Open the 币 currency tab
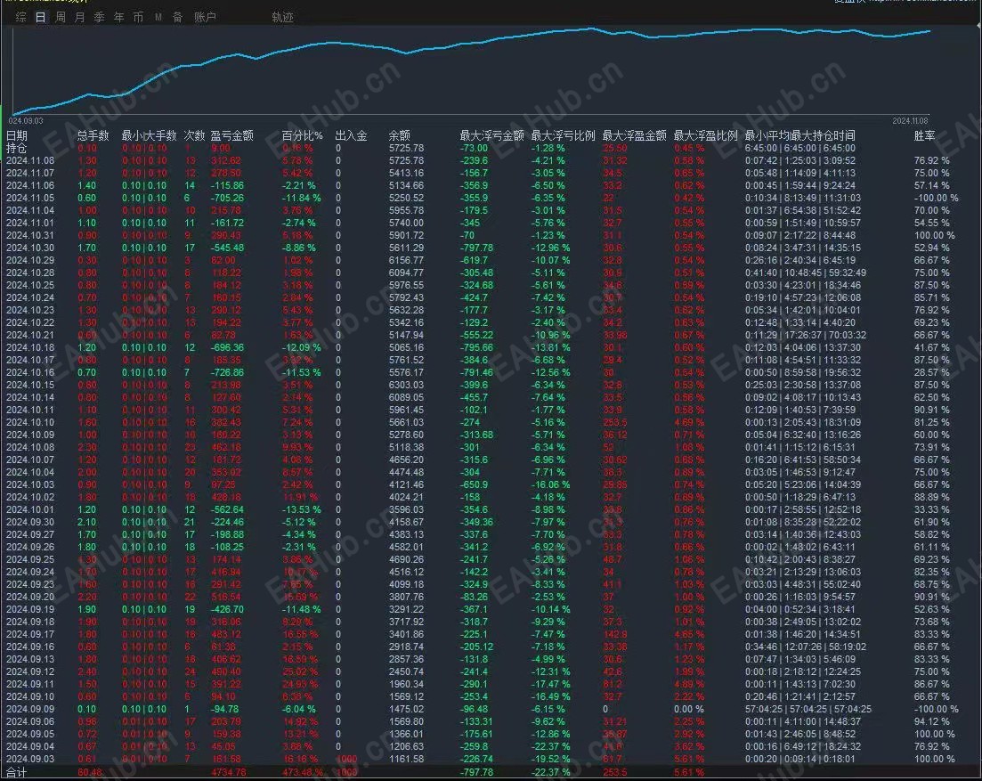The width and height of the screenshot is (982, 781). pos(138,17)
